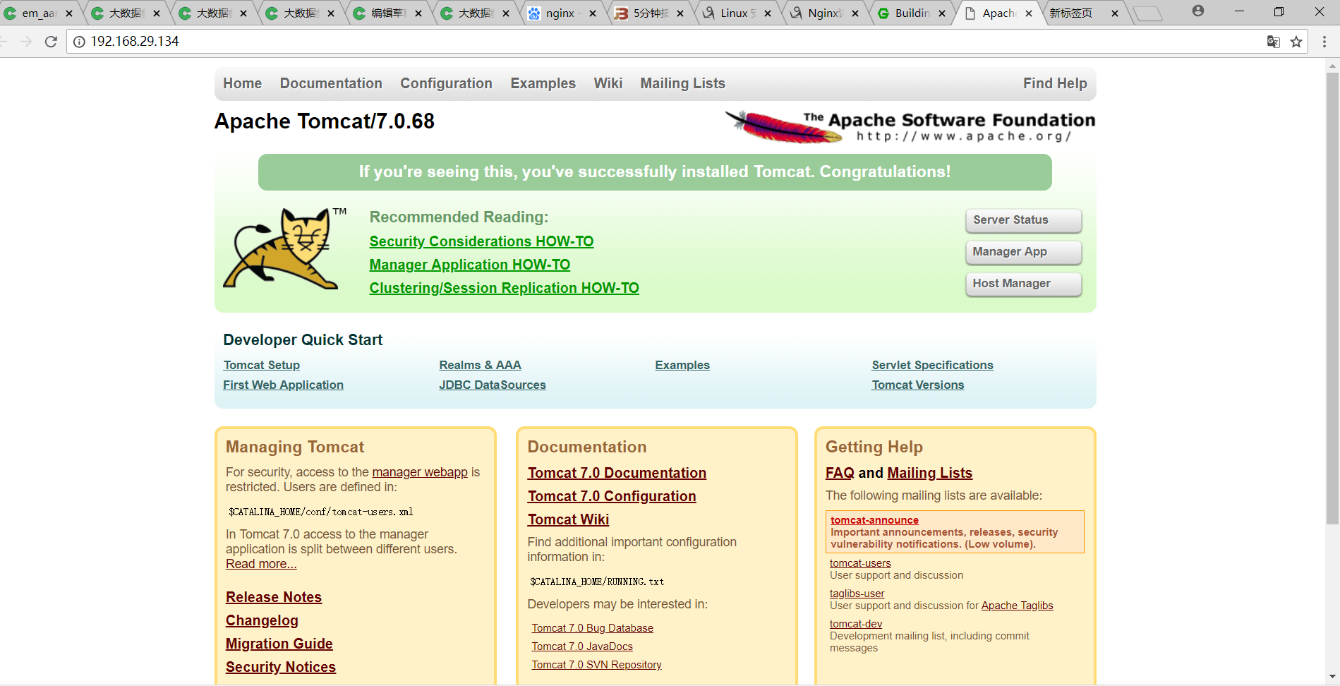View site information icon beside the address
The height and width of the screenshot is (686, 1340).
[79, 42]
